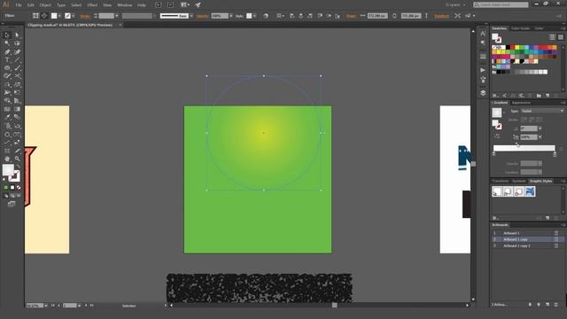Click the Stroke link in control bar
The height and width of the screenshot is (319, 567).
click(85, 16)
